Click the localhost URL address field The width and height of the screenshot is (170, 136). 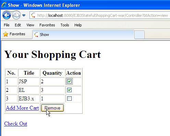point(100,15)
